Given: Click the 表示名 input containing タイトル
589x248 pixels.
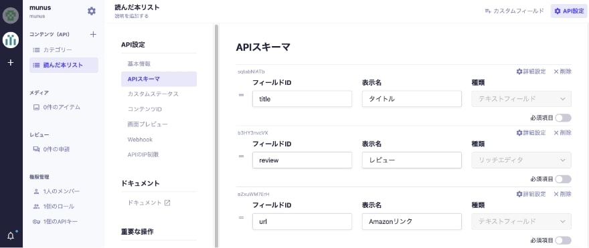Looking at the screenshot, I should [412, 99].
